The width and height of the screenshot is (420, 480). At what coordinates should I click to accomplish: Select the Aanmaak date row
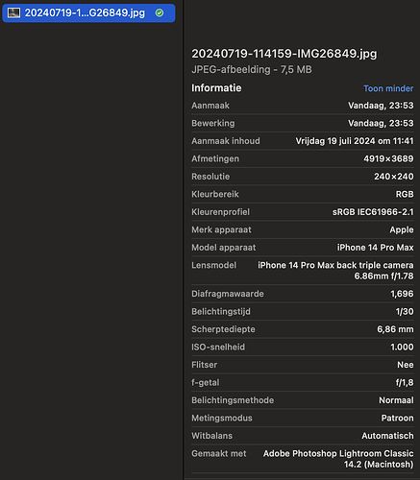tap(303, 106)
